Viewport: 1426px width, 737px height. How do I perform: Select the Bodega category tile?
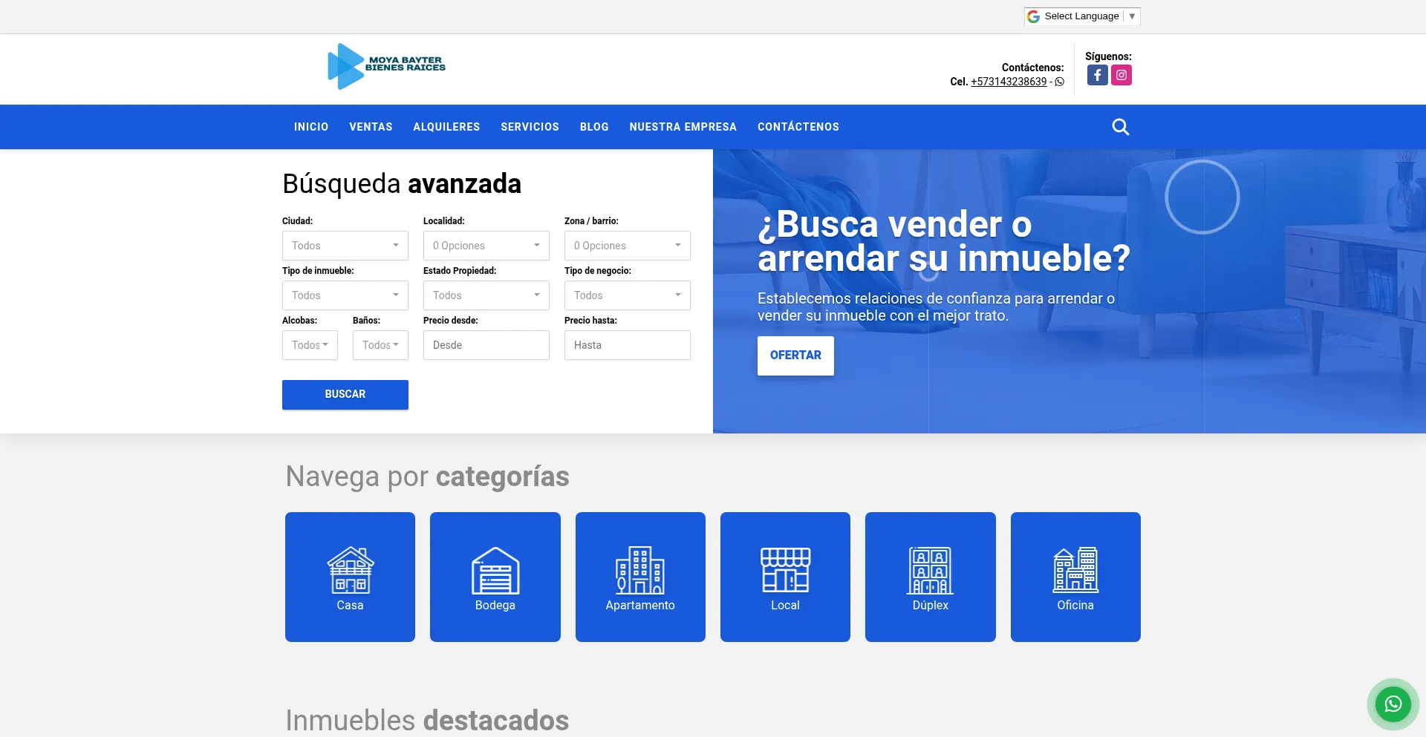click(495, 577)
